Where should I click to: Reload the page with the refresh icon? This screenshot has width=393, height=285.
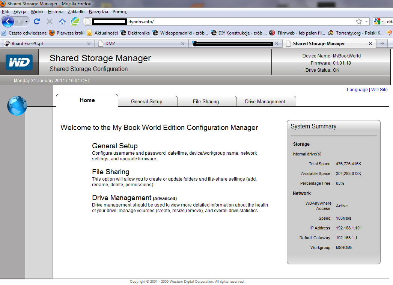pos(37,21)
